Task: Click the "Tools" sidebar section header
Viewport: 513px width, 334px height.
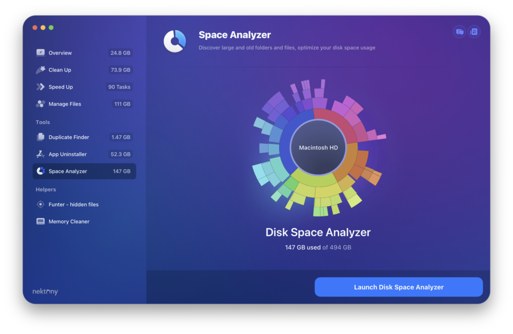Action: pyautogui.click(x=43, y=122)
